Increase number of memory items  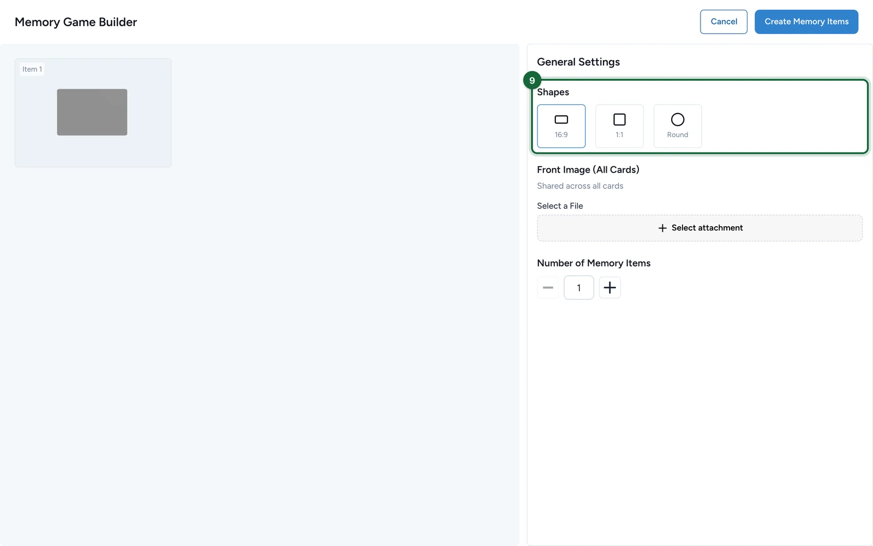coord(609,288)
